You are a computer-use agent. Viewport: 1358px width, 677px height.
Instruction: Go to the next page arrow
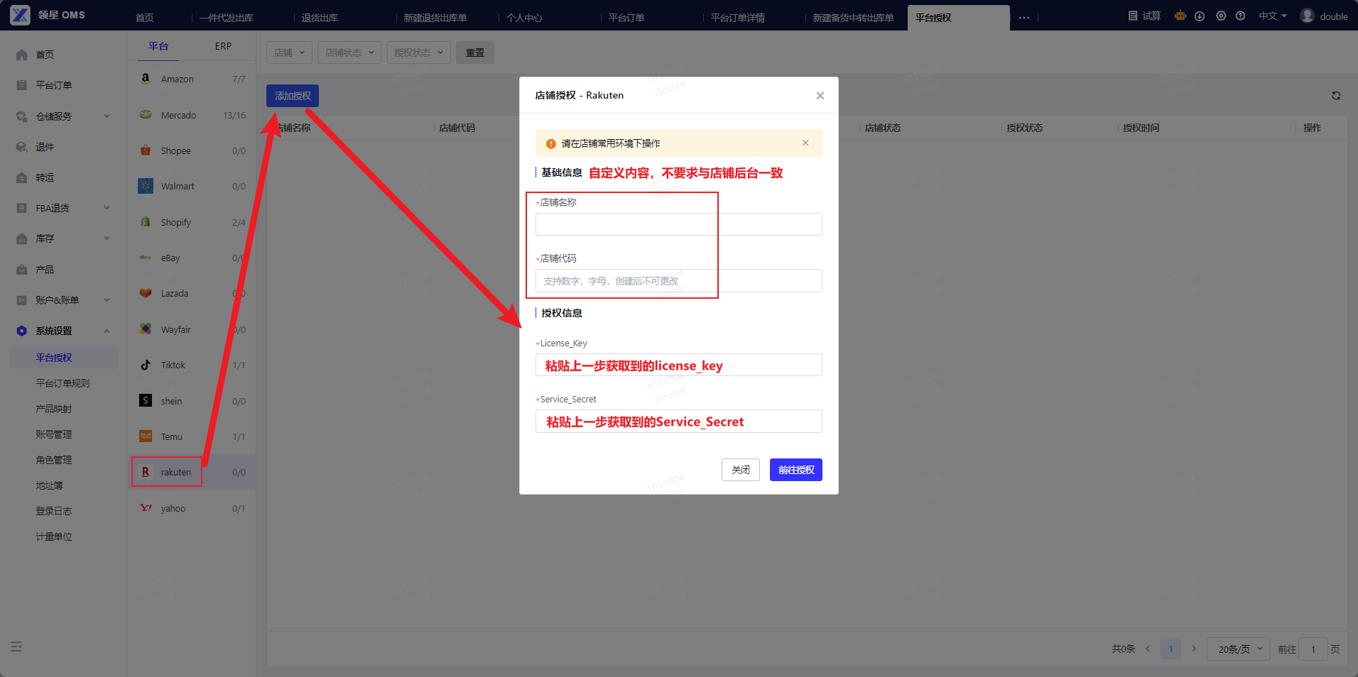pos(1194,649)
